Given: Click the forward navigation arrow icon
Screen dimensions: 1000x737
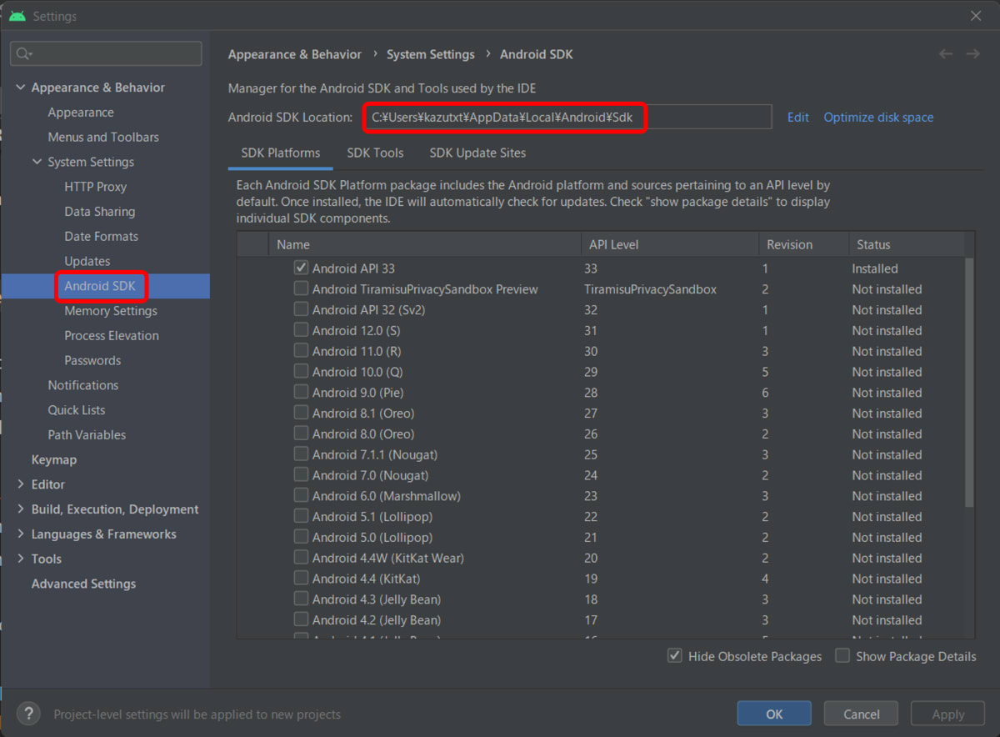Looking at the screenshot, I should (972, 54).
